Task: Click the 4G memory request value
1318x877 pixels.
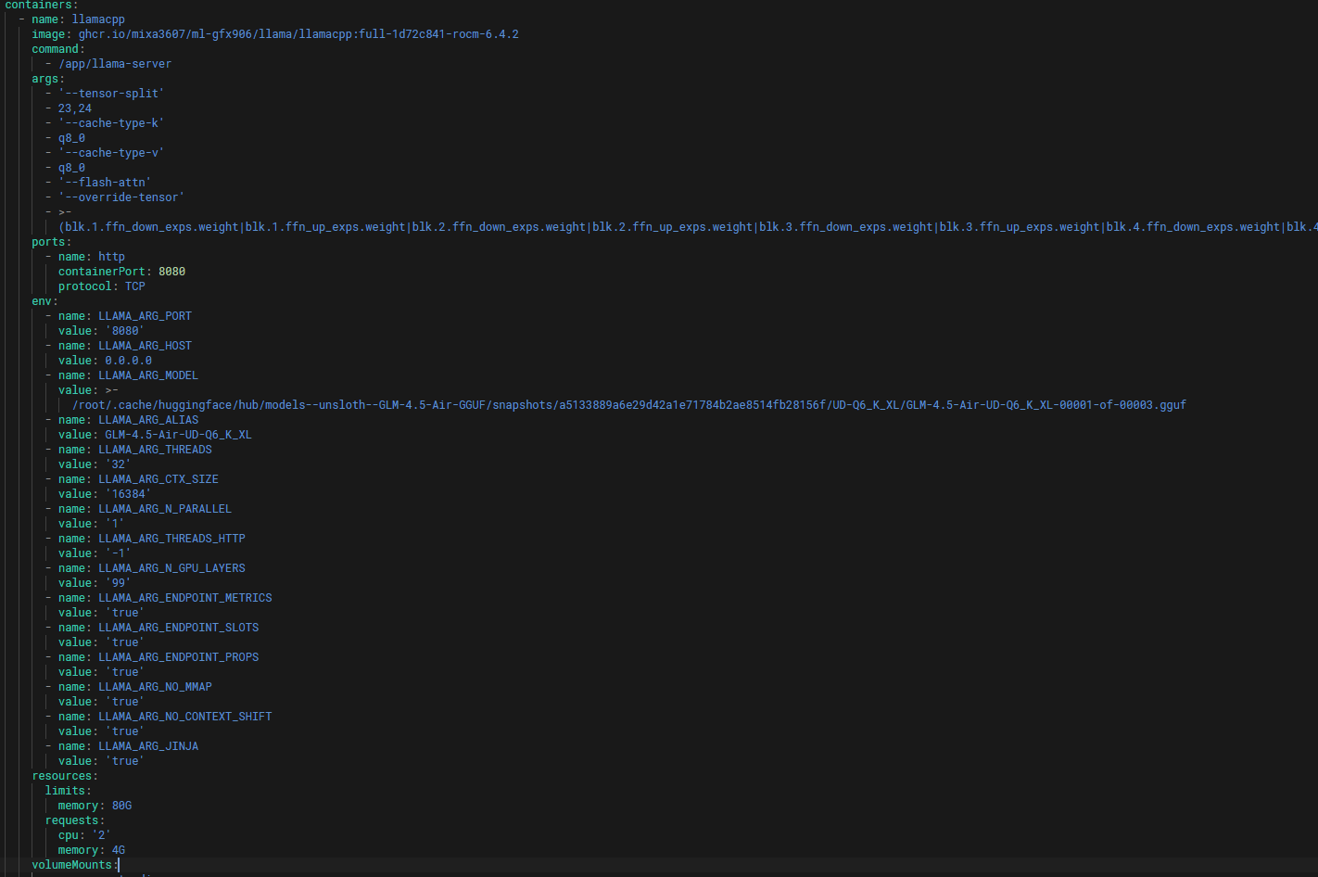Action: (119, 850)
